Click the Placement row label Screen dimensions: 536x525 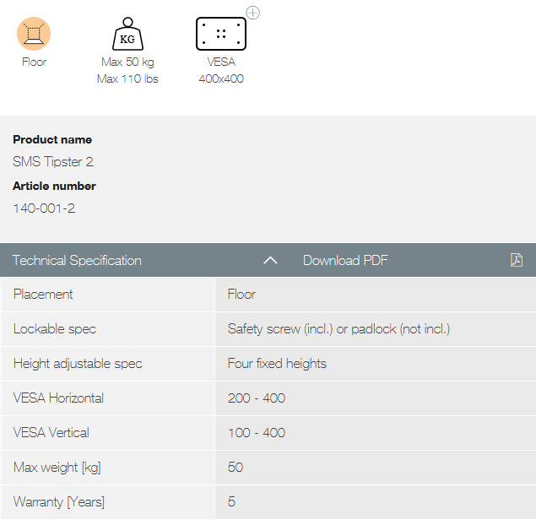pos(43,295)
